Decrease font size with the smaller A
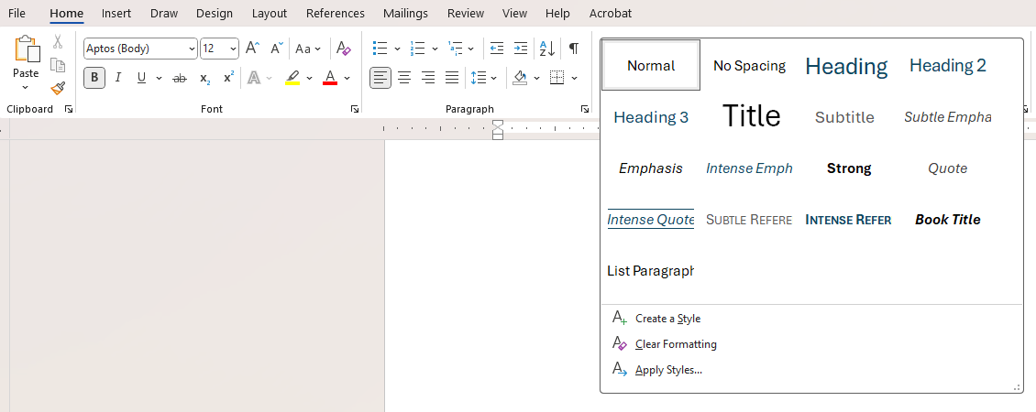Screen dimensions: 1036x412 coord(277,49)
